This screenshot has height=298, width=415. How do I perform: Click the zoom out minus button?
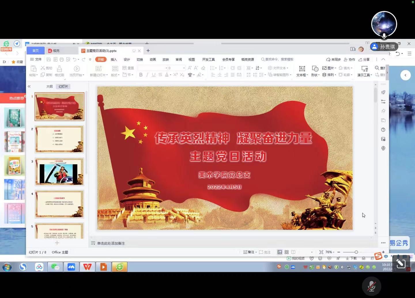[x=339, y=252]
